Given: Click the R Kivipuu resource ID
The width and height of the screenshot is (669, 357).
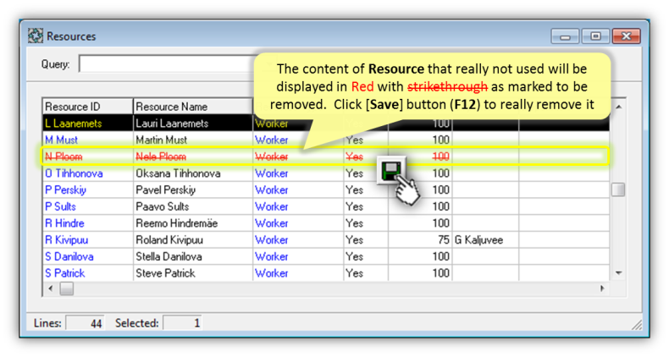Looking at the screenshot, I should point(65,240).
